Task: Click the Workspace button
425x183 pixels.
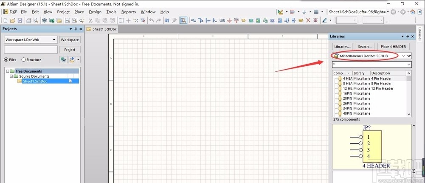Action: tap(70, 39)
